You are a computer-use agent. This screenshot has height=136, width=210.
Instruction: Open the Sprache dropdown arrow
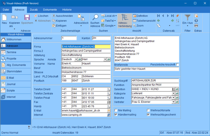pos(76,59)
